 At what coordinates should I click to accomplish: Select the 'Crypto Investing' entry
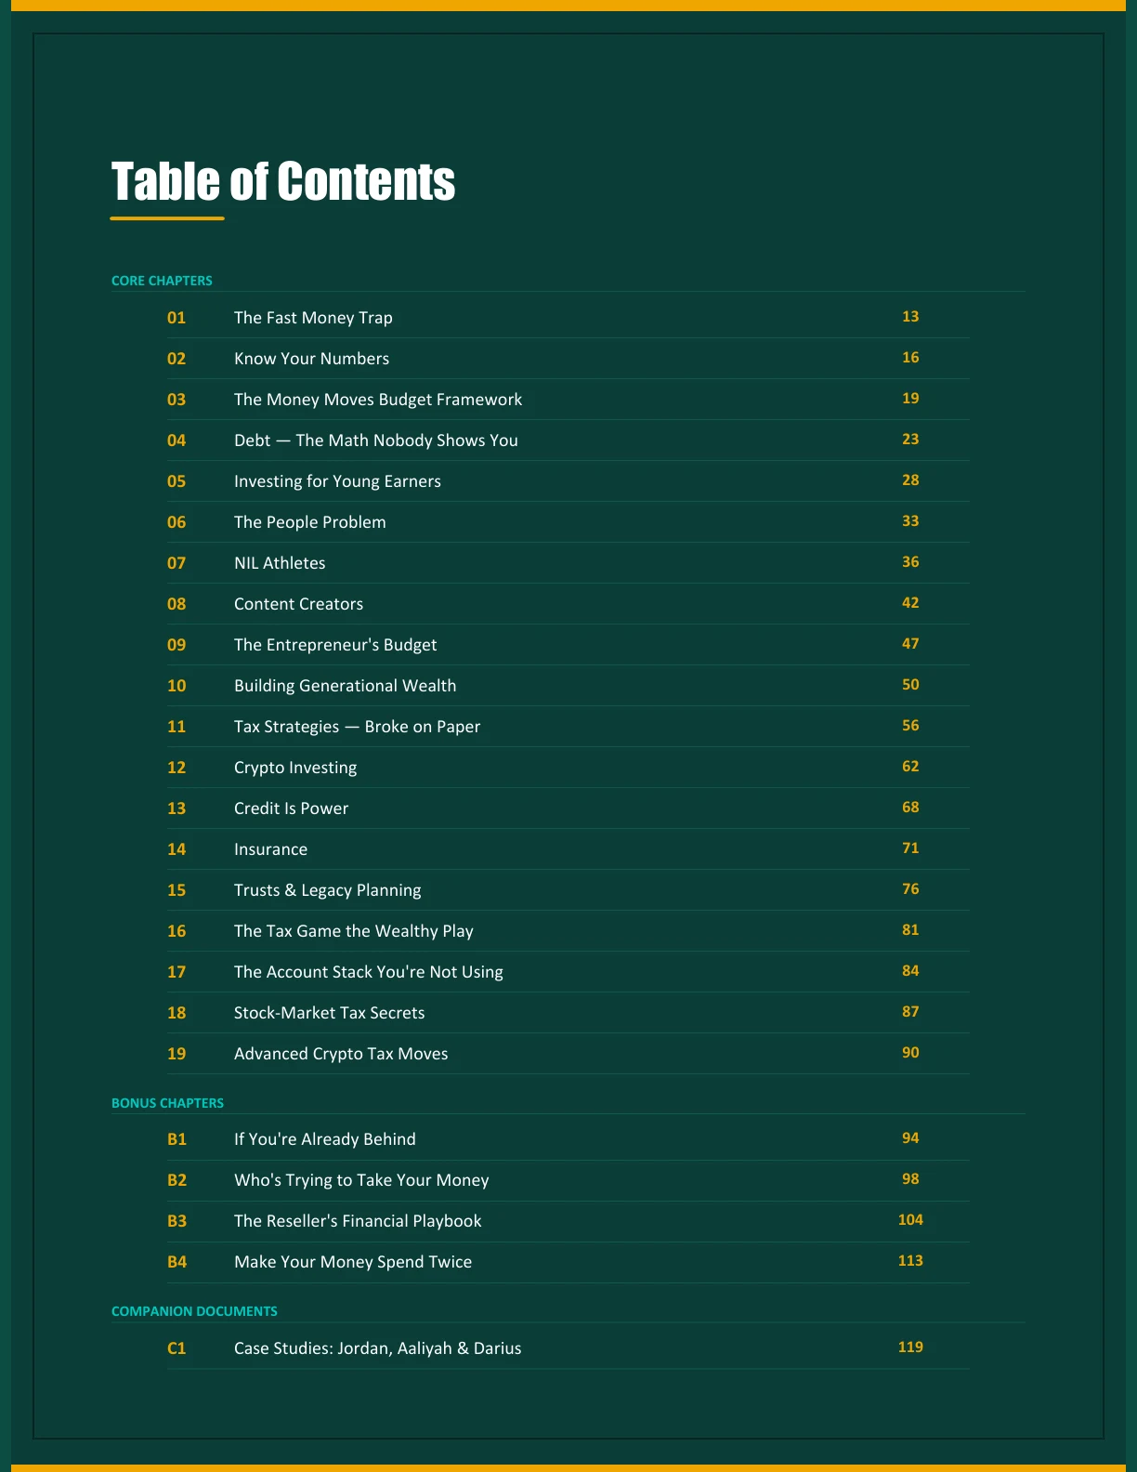click(295, 768)
